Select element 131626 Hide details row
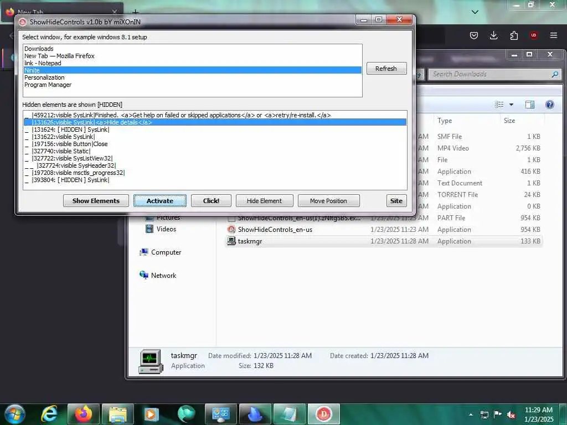 click(x=215, y=122)
